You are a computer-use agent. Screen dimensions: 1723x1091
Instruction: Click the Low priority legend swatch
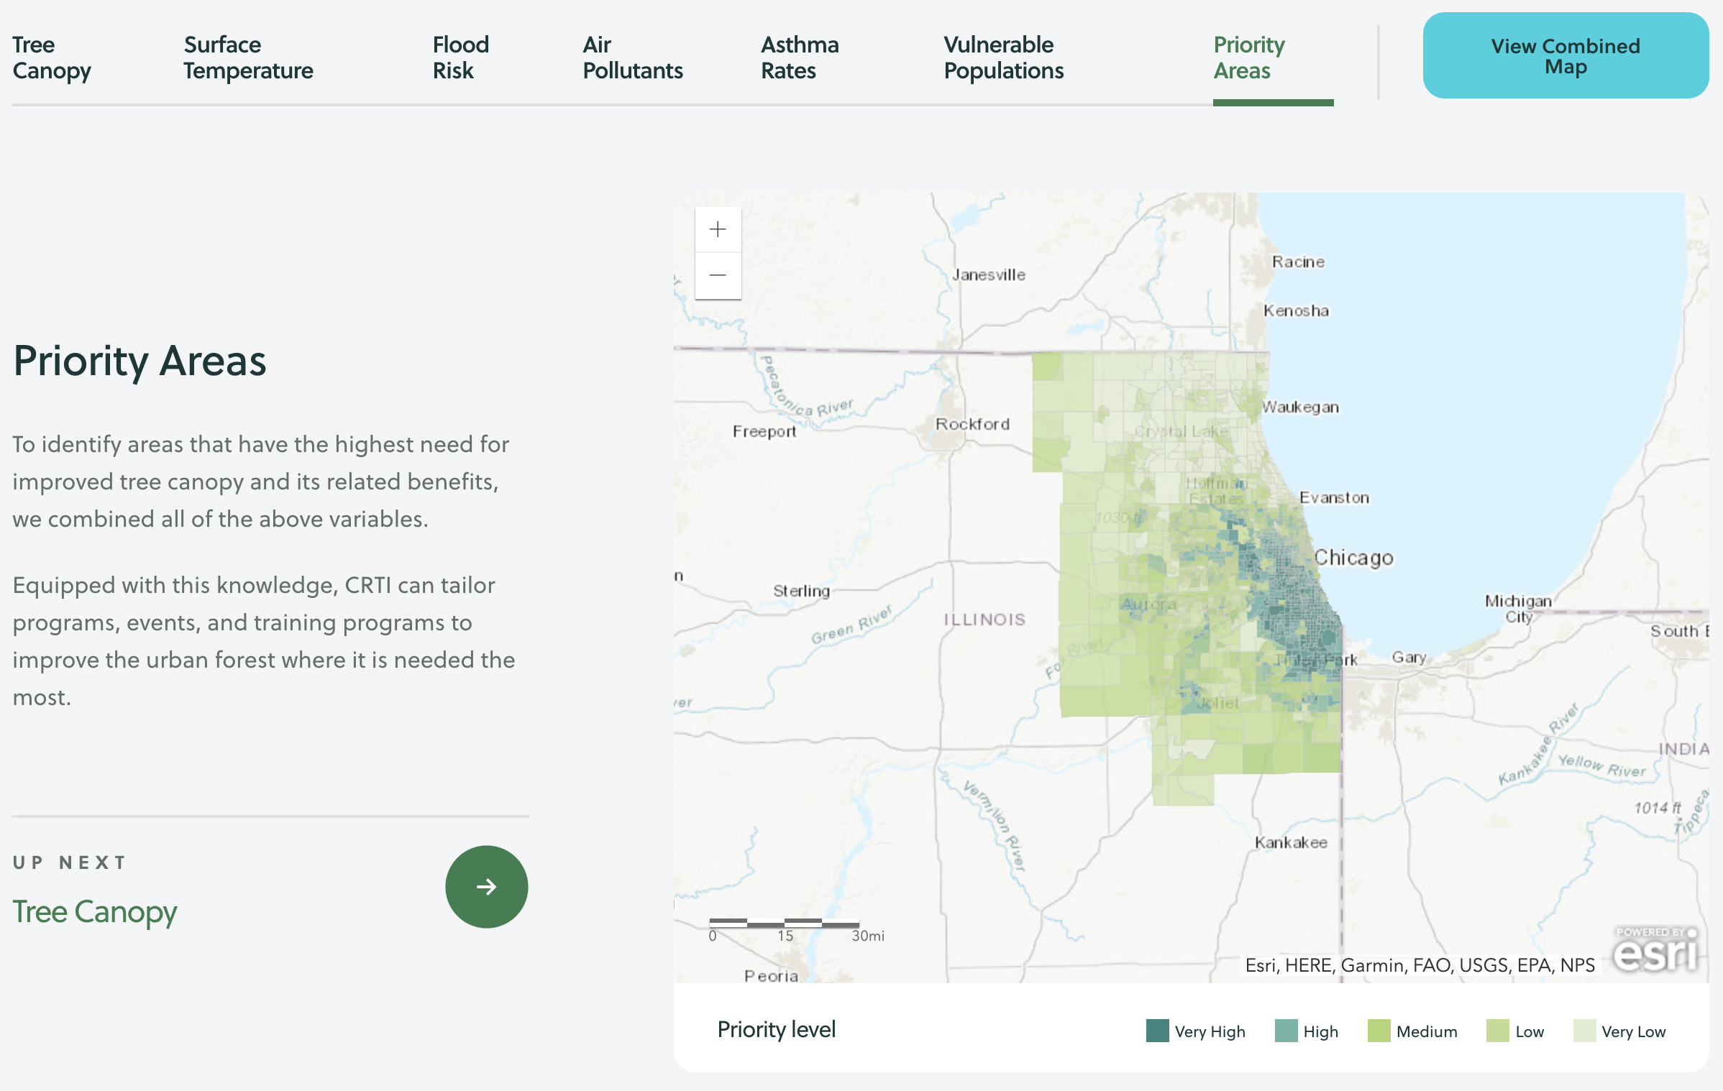coord(1497,1031)
